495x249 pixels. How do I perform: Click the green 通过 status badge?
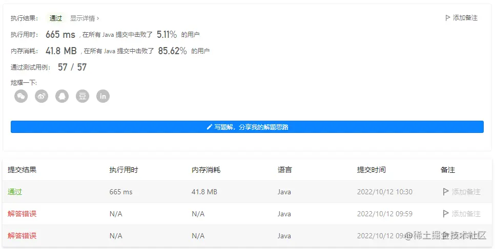click(x=56, y=18)
